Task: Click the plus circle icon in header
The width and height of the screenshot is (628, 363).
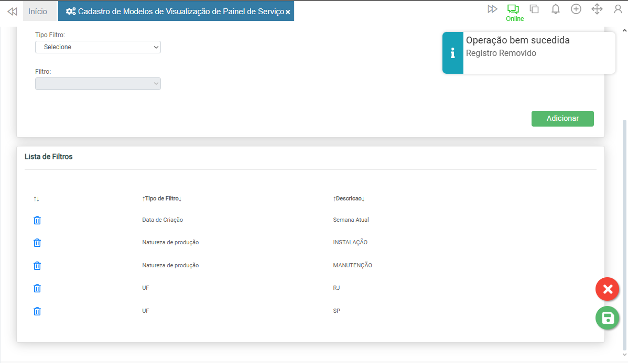Action: [x=576, y=9]
